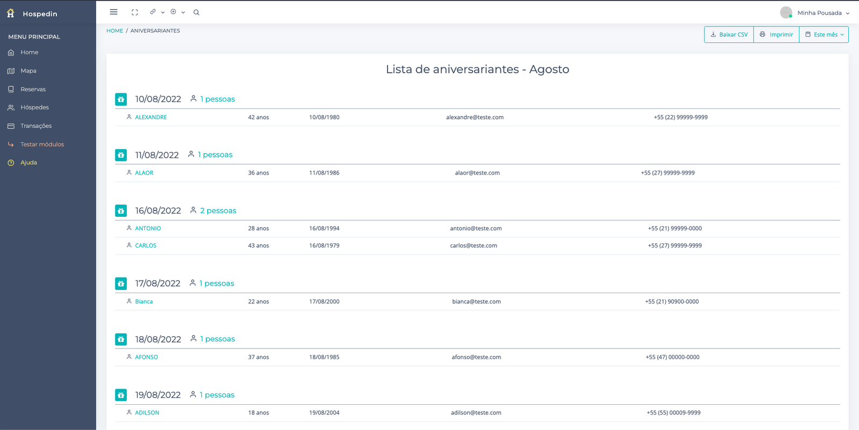
Task: Click the map icon in the sidebar
Action: pos(11,71)
